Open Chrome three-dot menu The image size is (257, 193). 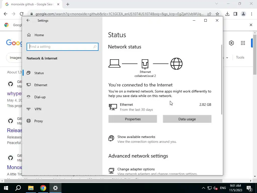tap(251, 14)
